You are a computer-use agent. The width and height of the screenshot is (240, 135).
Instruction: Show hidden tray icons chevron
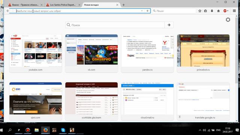coord(200,130)
